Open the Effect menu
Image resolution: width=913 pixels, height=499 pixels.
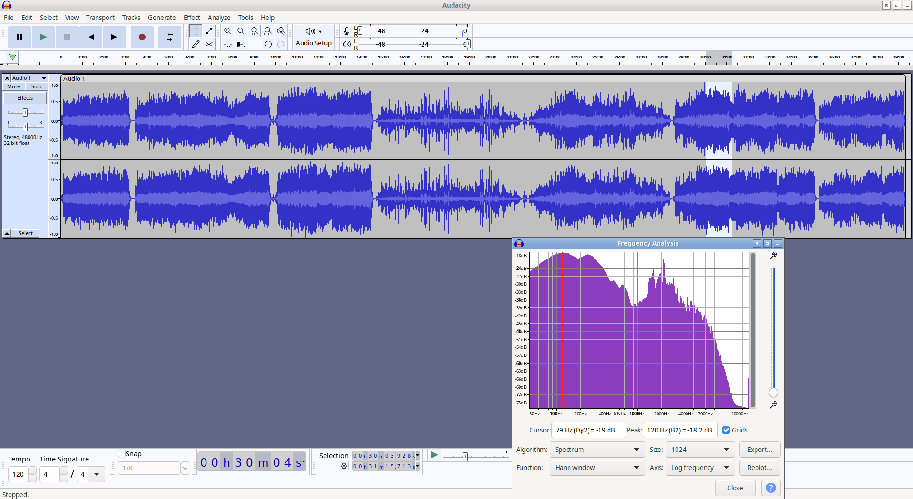192,18
